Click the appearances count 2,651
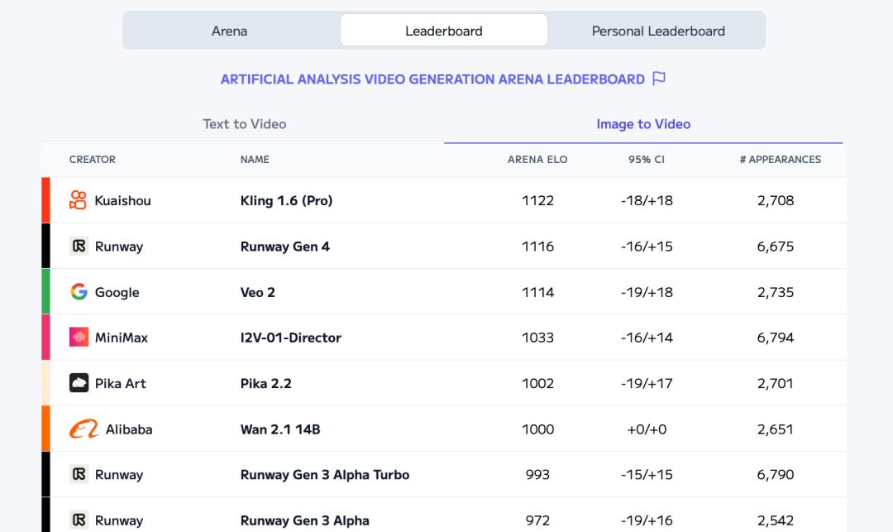Viewport: 893px width, 532px height. click(x=775, y=429)
